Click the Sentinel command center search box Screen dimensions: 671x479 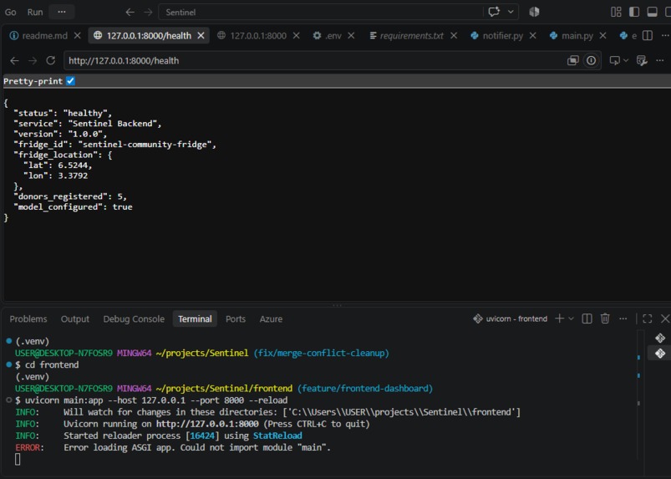click(320, 12)
